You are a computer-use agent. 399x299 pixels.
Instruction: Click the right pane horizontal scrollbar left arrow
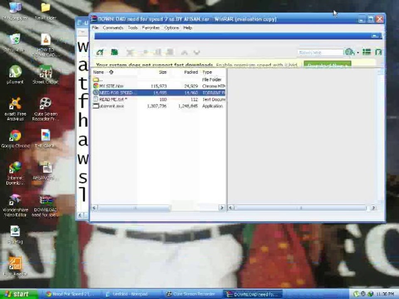[x=230, y=208]
